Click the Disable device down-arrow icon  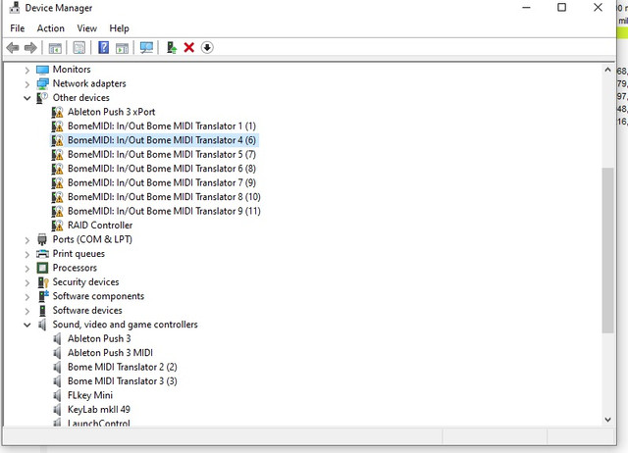[x=207, y=48]
